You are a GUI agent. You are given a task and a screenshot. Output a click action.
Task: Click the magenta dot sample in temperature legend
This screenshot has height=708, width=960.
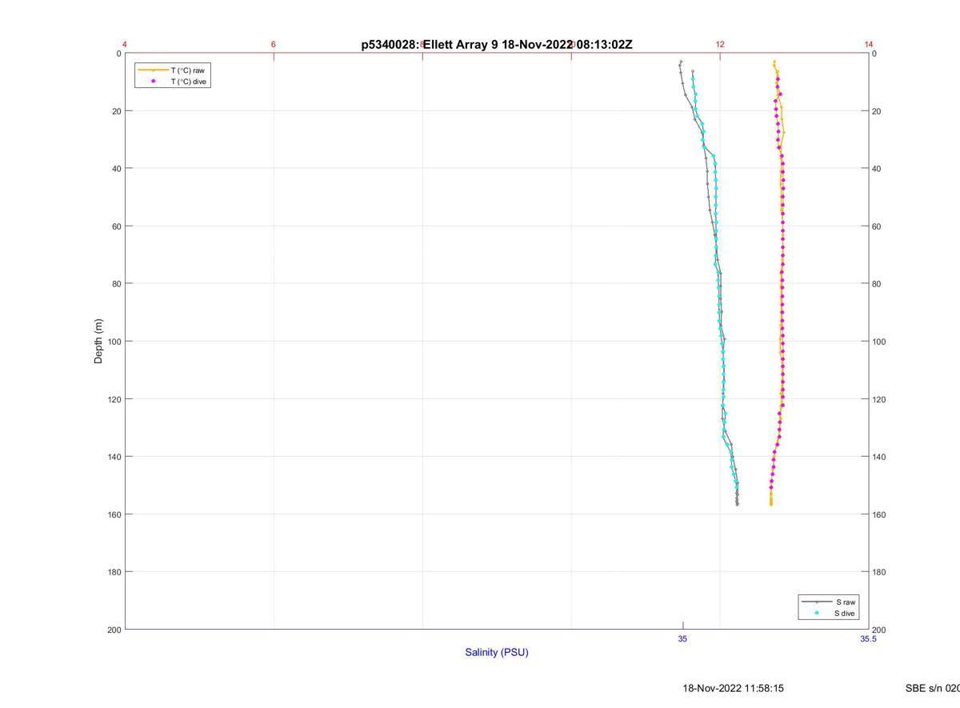point(153,82)
